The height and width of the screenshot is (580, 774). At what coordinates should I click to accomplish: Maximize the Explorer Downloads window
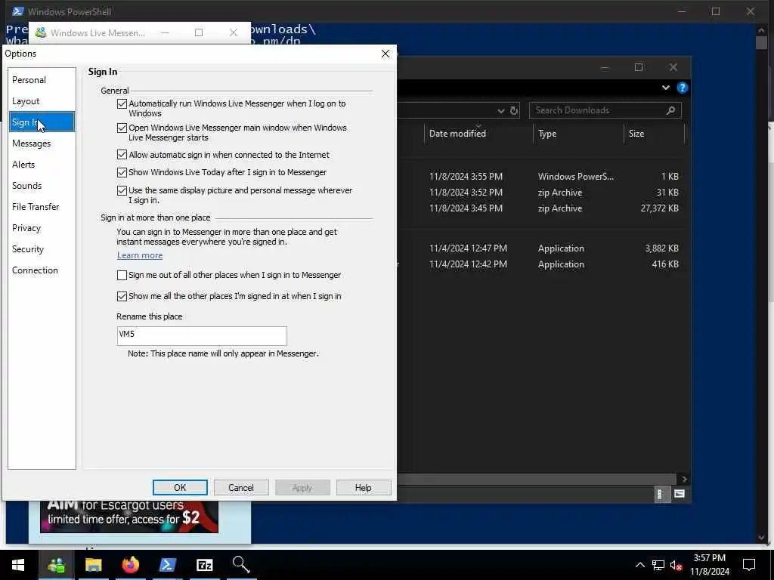click(x=639, y=67)
